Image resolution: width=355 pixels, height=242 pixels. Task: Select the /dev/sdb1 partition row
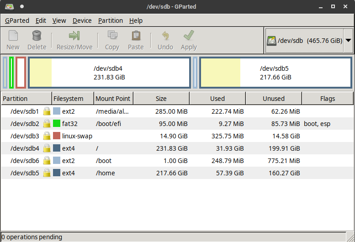177,111
